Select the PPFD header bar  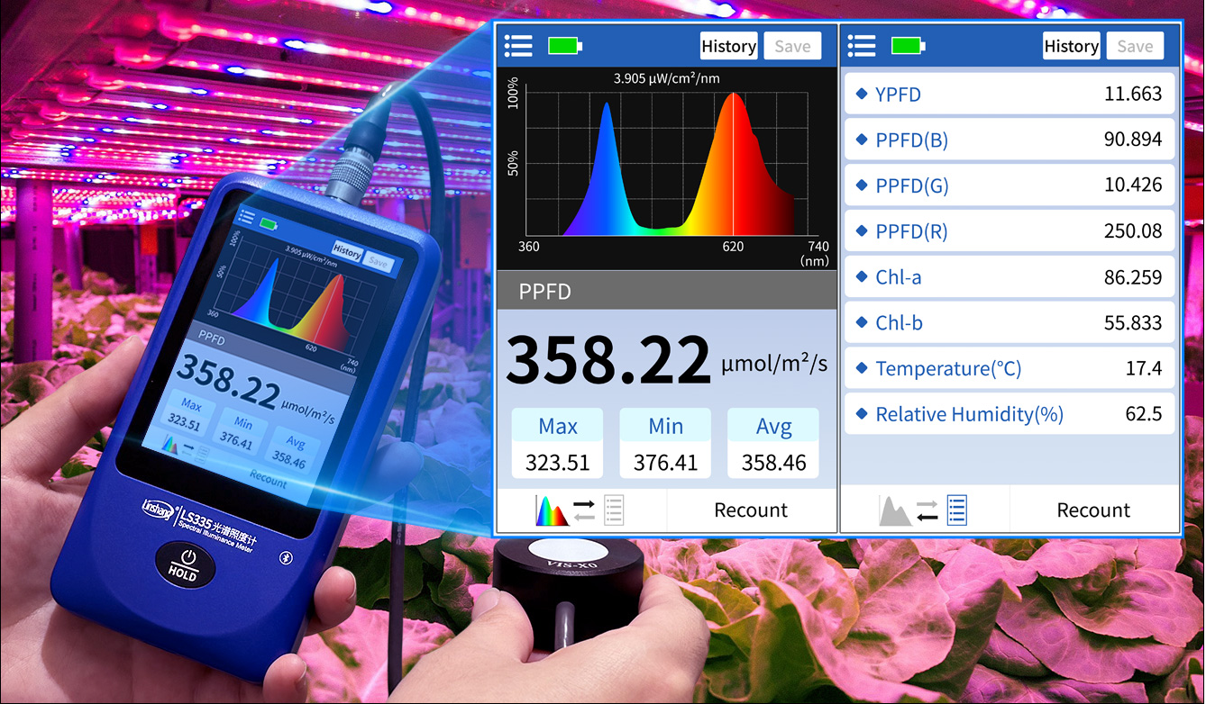[x=667, y=292]
